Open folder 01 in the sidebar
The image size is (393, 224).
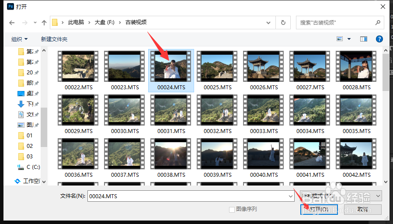(x=25, y=136)
